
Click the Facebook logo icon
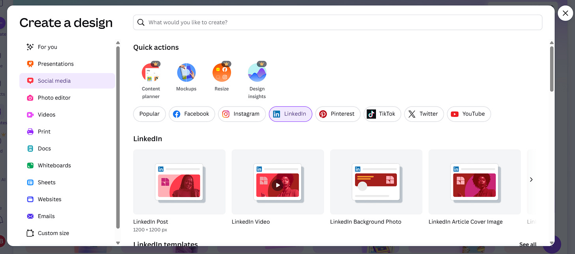(177, 114)
